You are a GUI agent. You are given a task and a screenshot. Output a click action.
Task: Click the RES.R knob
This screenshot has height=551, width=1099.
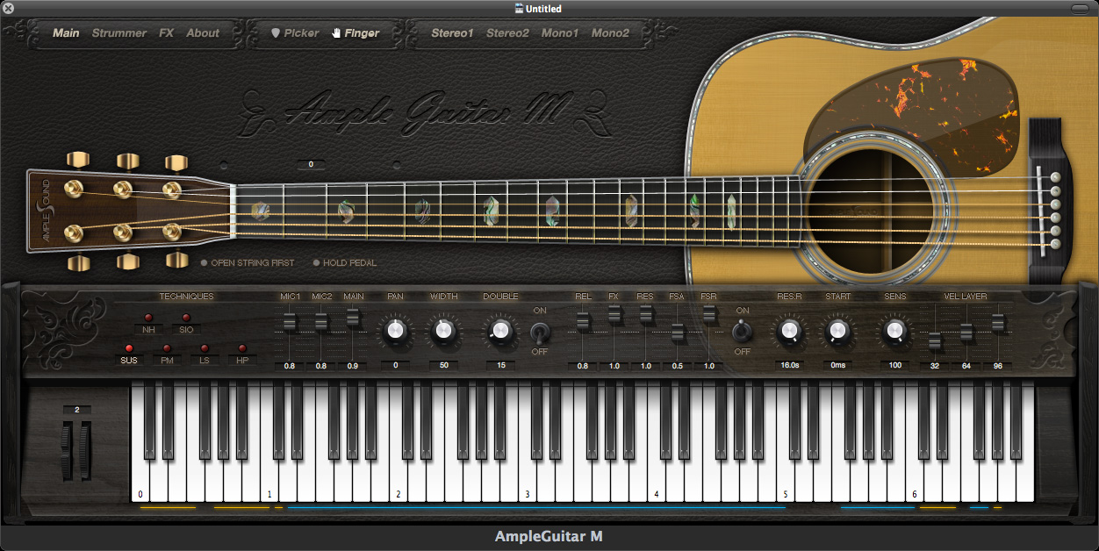click(789, 331)
